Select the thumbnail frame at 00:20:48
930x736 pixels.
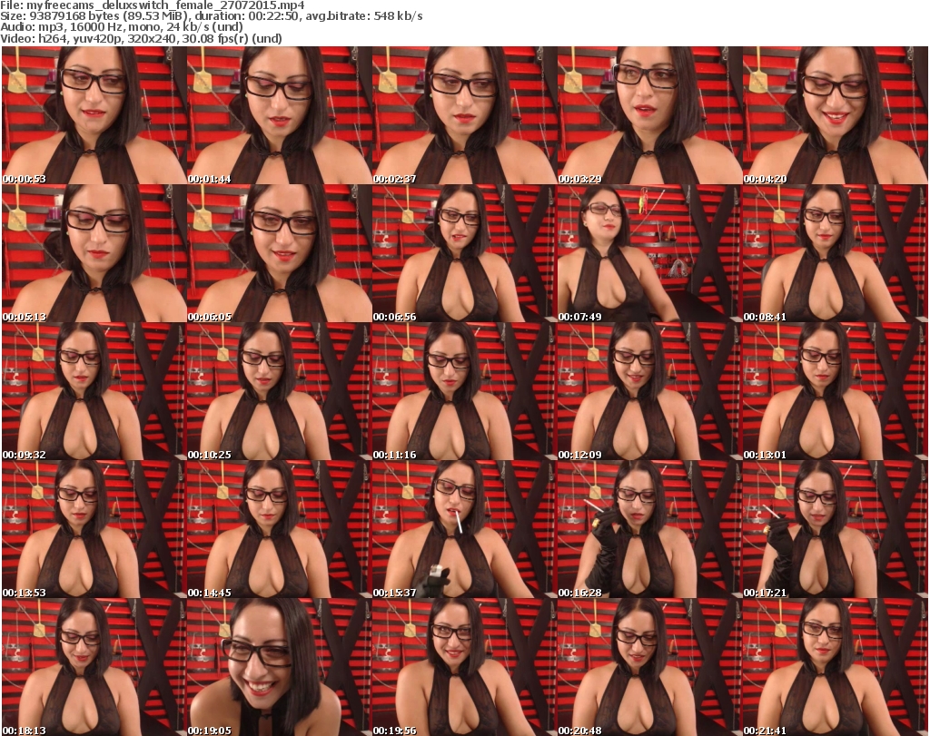point(649,667)
